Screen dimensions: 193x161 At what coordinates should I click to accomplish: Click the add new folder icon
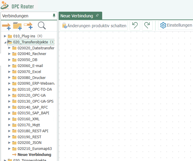(x=17, y=26)
